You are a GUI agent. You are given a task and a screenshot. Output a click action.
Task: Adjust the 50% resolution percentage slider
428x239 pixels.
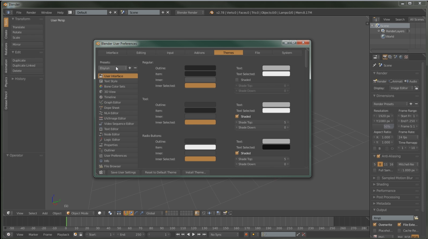pos(384,126)
